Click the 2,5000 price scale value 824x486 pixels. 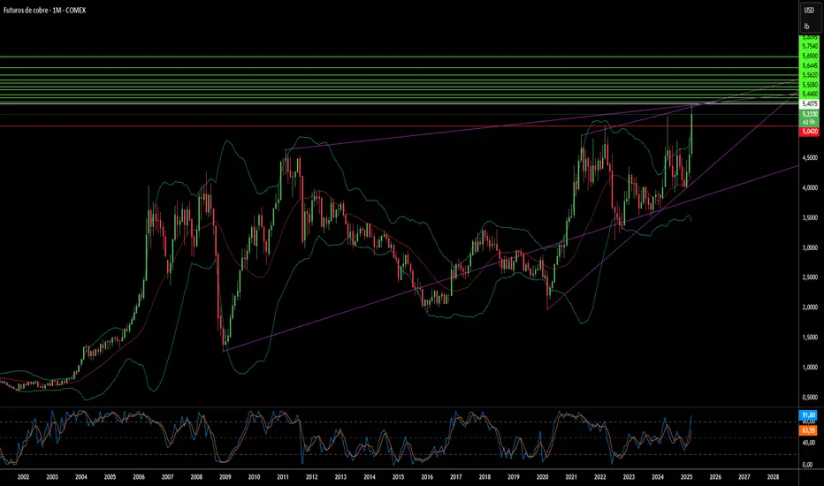point(810,277)
